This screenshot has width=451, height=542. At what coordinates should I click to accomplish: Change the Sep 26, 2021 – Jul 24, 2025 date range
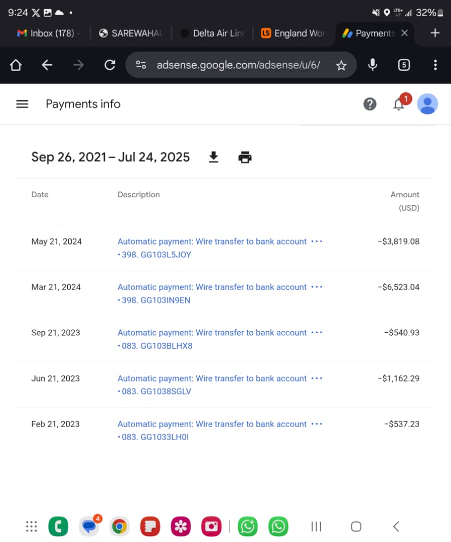(110, 157)
